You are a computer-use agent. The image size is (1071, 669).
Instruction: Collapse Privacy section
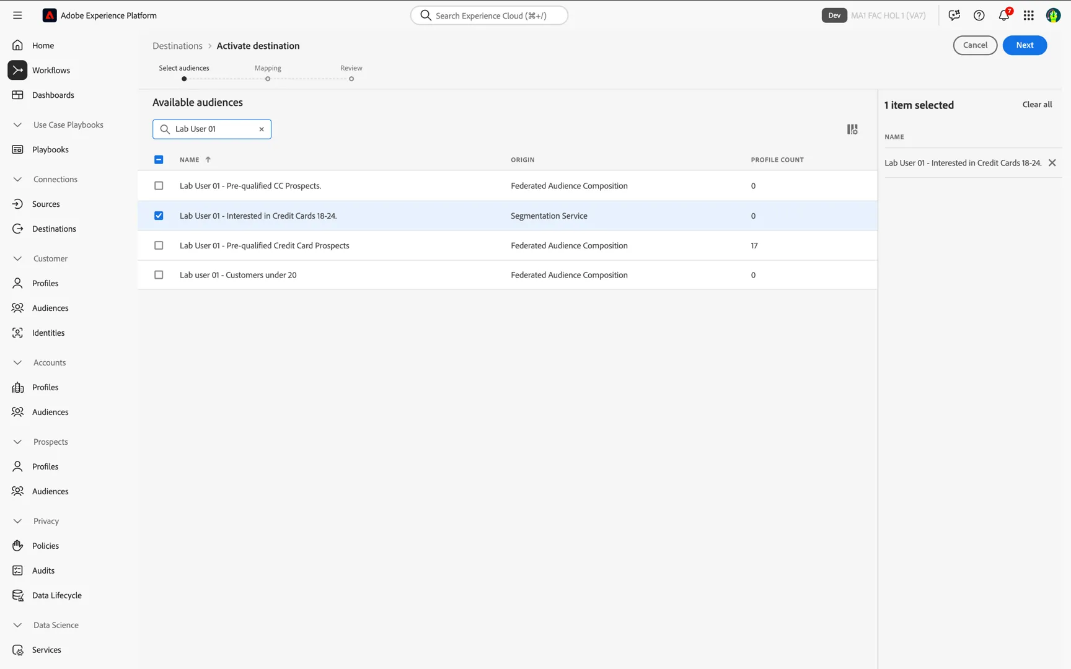[x=17, y=521]
